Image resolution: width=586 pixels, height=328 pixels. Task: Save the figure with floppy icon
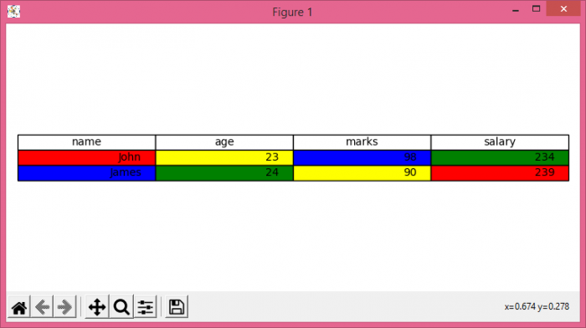tap(177, 307)
